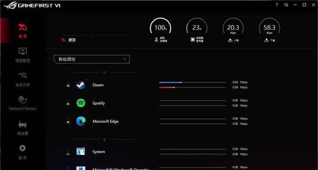Viewport: 318px width, 170px height.
Task: Open the system analysis sidebar icon
Action: click(23, 76)
